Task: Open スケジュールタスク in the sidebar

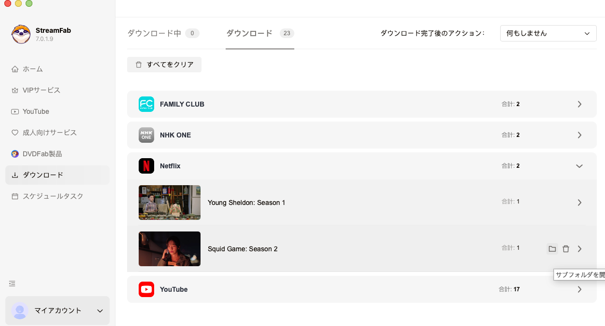Action: click(x=58, y=196)
